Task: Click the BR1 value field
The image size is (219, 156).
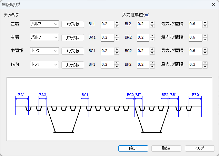Action: tap(107, 38)
